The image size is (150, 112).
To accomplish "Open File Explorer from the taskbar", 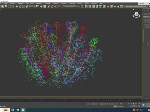I will pyautogui.click(x=18, y=110).
